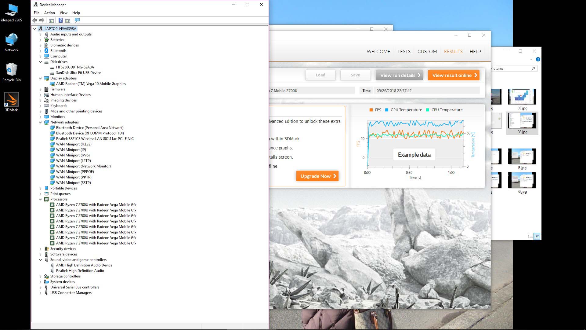Click the GPU Temperature blue legend swatch
Screen dimensions: 586x330
tap(387, 110)
